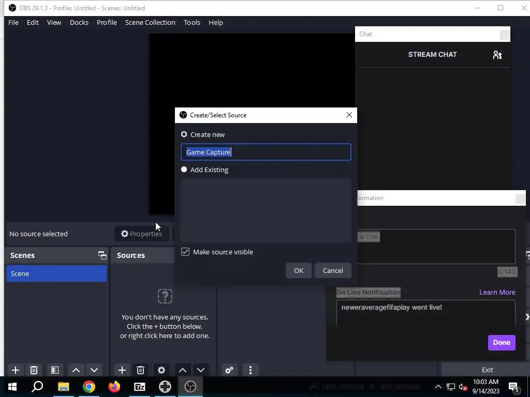Open the network tray icon
This screenshot has height=397, width=530.
click(451, 387)
